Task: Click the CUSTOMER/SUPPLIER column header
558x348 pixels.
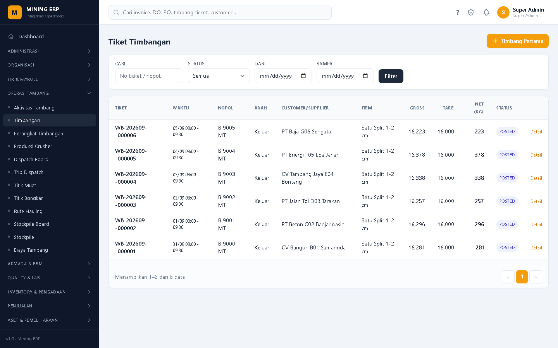Action: [305, 108]
